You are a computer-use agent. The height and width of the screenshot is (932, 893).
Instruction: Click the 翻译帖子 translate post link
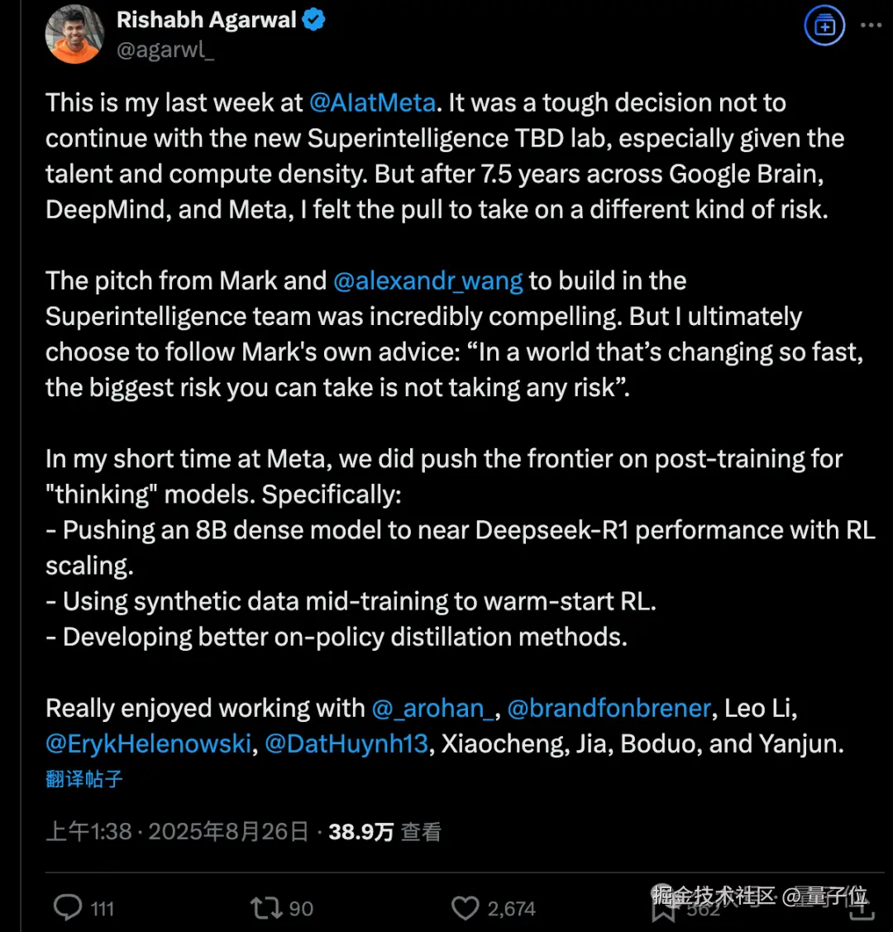click(84, 779)
